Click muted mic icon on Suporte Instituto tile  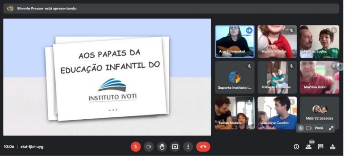point(249,66)
